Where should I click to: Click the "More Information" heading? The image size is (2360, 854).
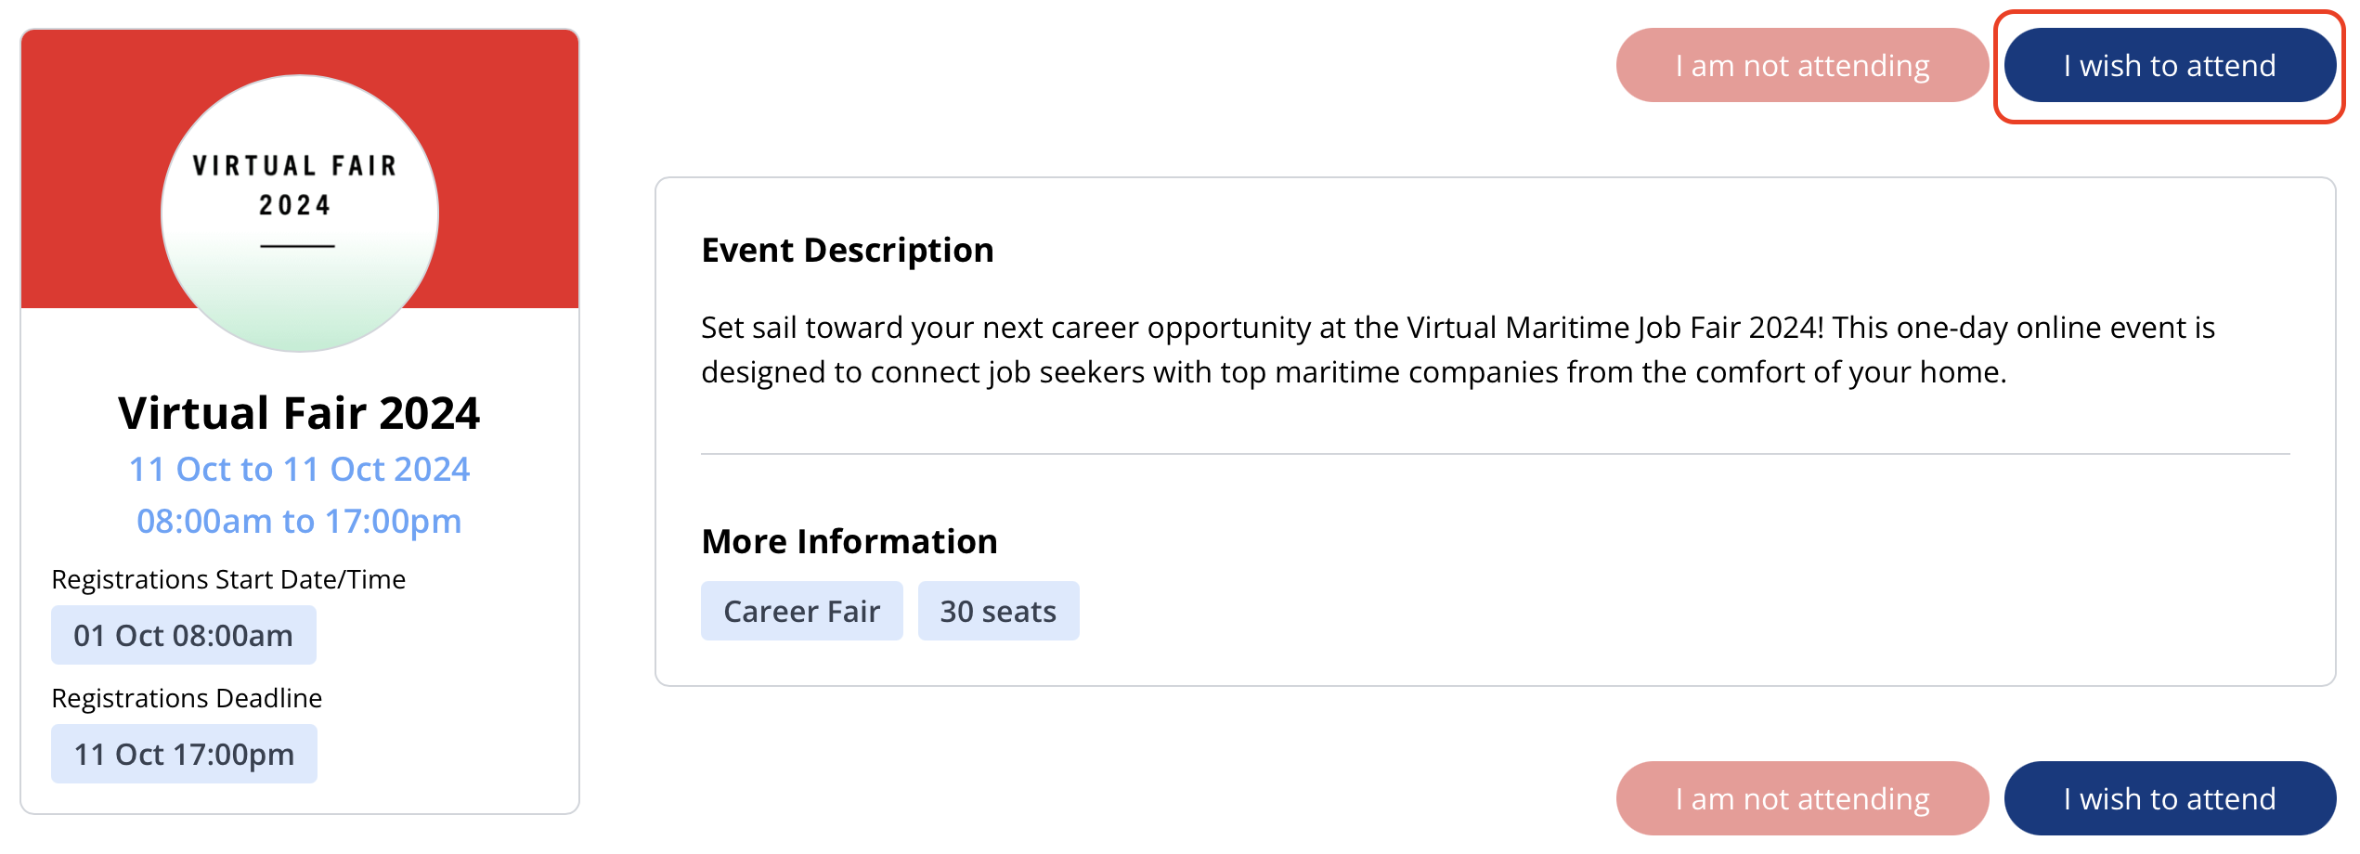(x=849, y=541)
